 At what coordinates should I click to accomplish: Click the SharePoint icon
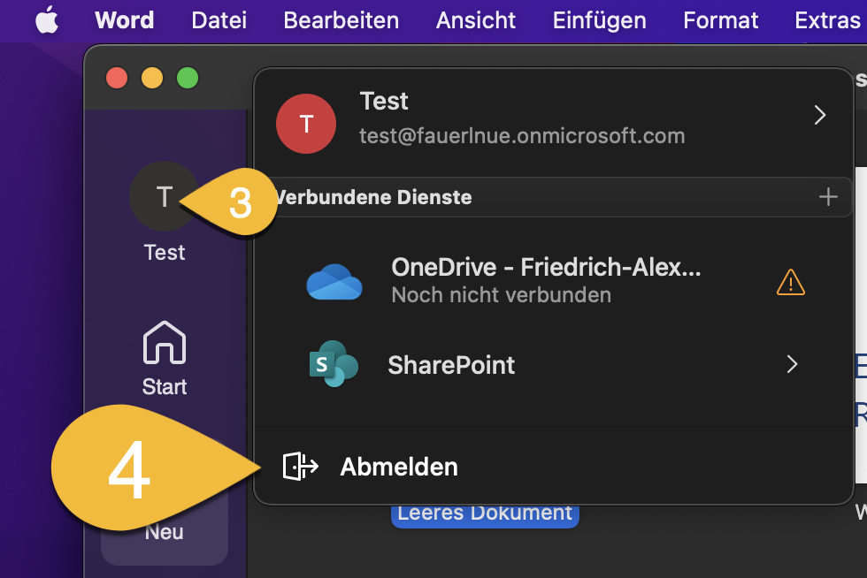[333, 364]
